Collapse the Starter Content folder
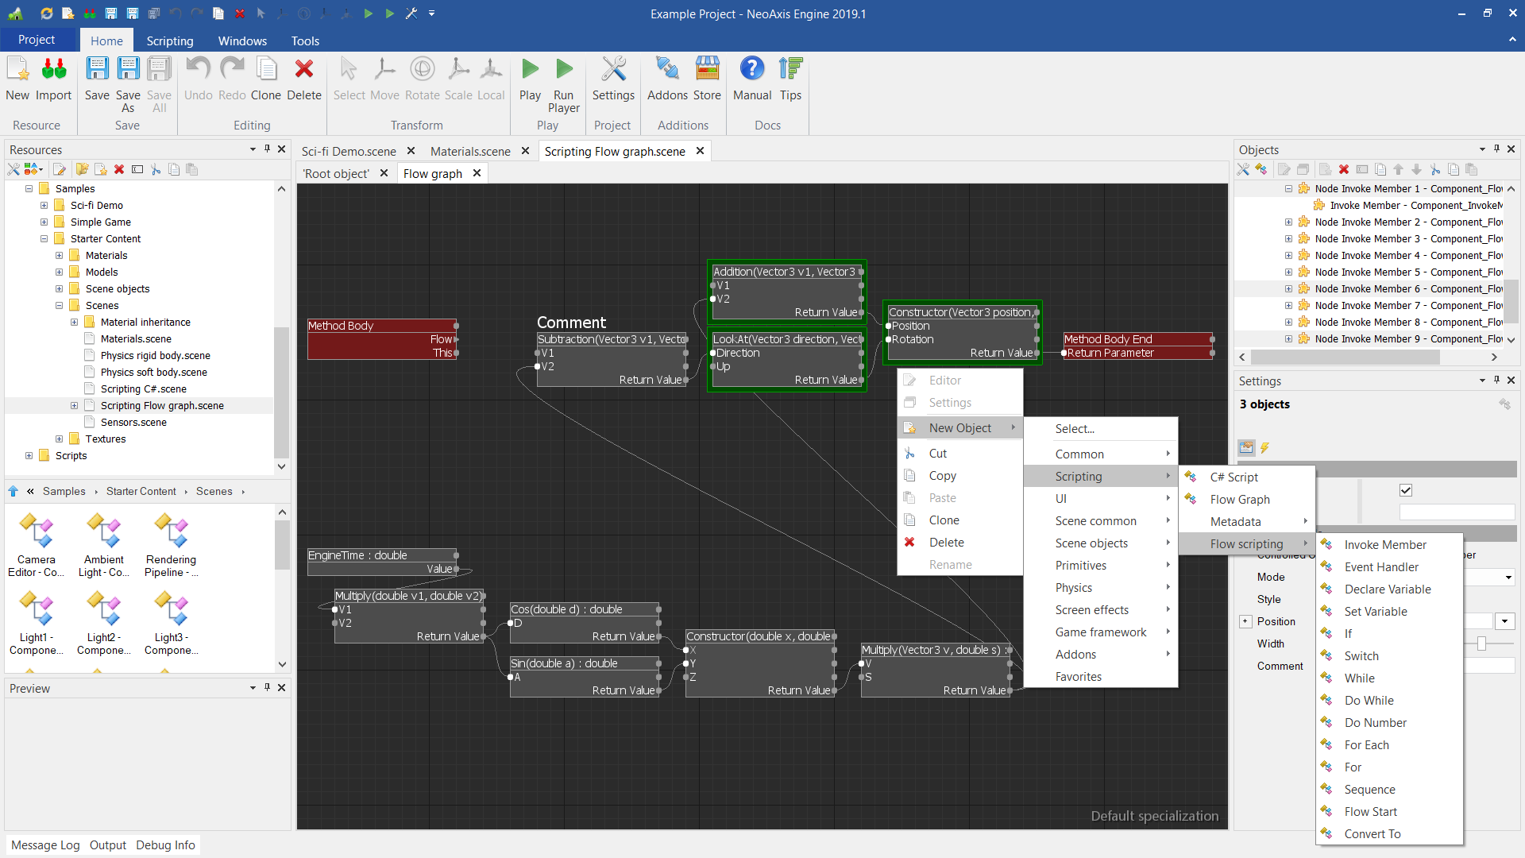The width and height of the screenshot is (1525, 858). (44, 238)
